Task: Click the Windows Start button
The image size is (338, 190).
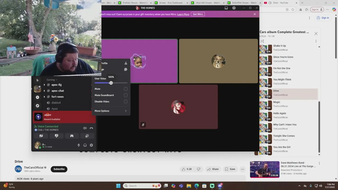Action: click(x=118, y=186)
